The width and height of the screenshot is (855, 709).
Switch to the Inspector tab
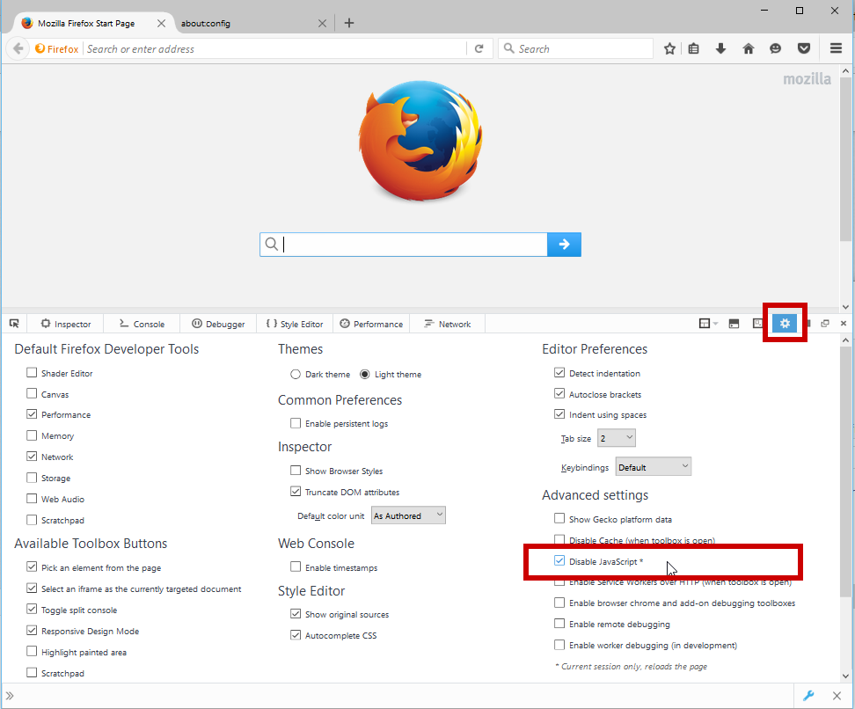65,324
